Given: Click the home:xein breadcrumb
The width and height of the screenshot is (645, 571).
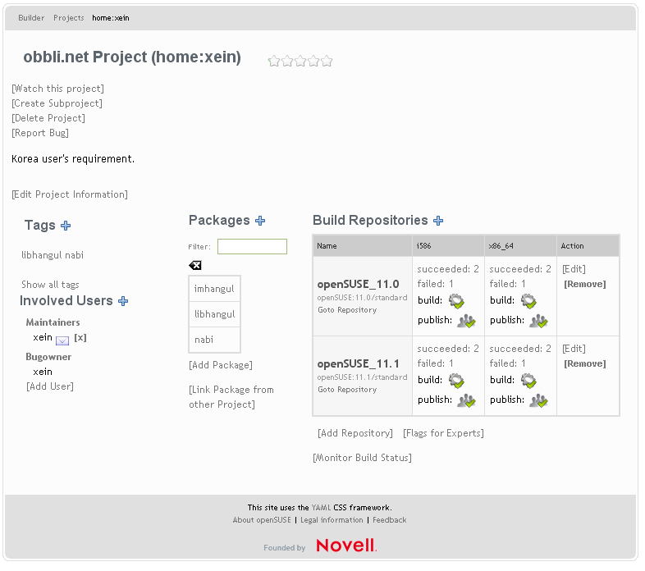Looking at the screenshot, I should (x=111, y=18).
